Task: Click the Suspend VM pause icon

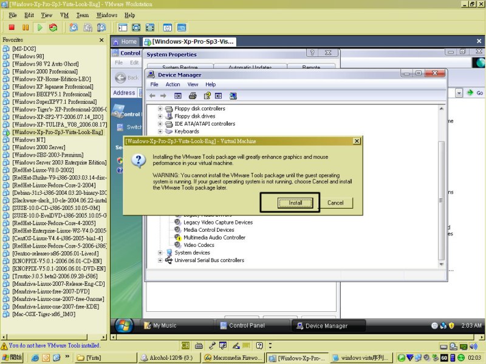Action: click(26, 27)
